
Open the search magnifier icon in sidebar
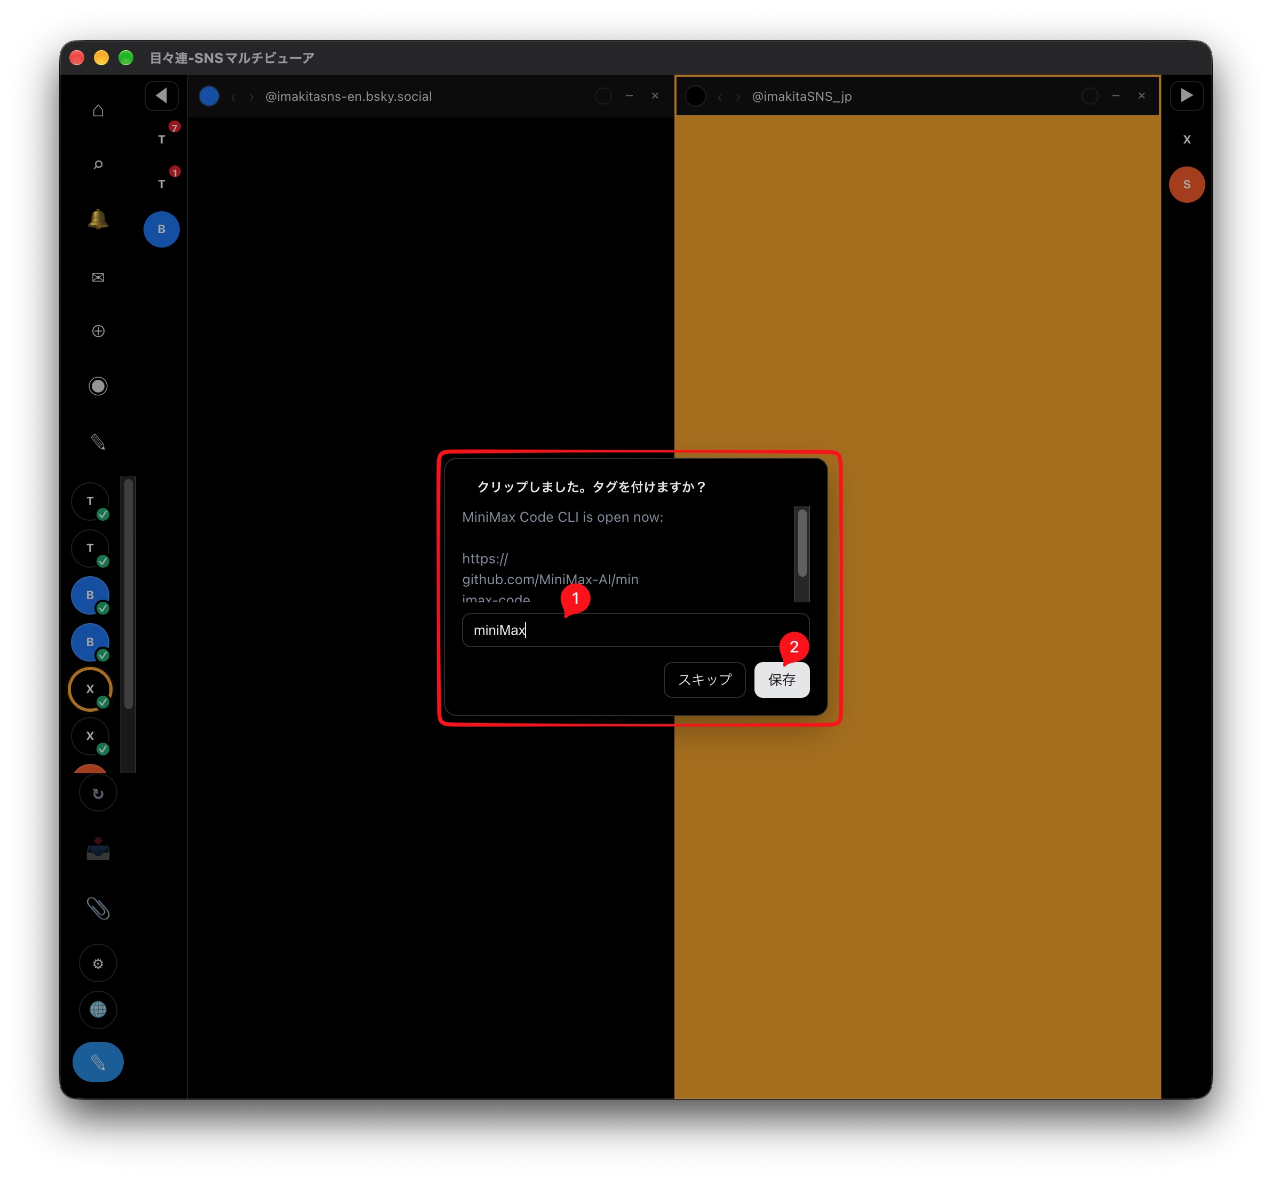98,165
